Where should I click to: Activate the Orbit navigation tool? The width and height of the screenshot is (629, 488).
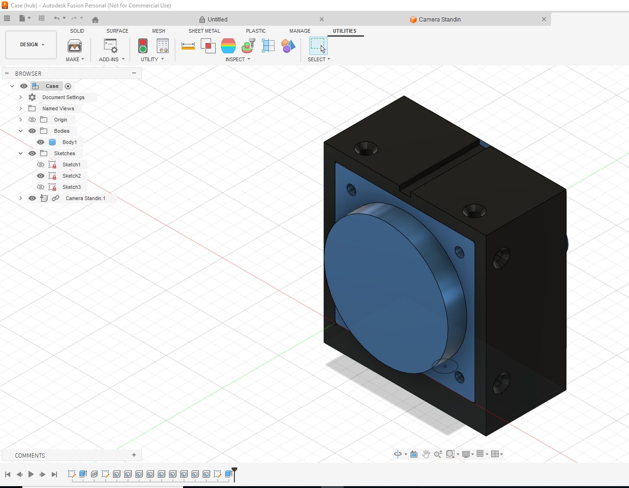[398, 454]
